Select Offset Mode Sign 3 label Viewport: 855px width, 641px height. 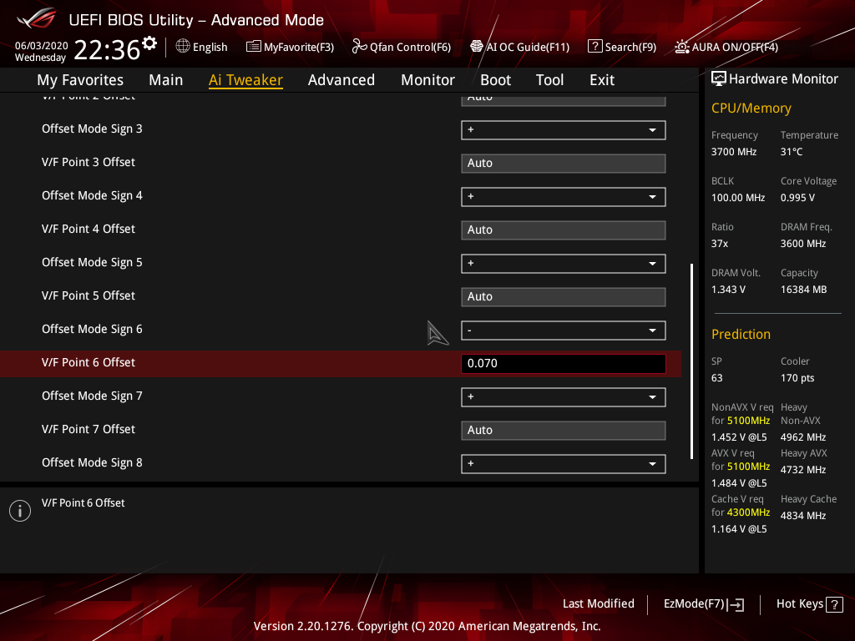coord(92,129)
